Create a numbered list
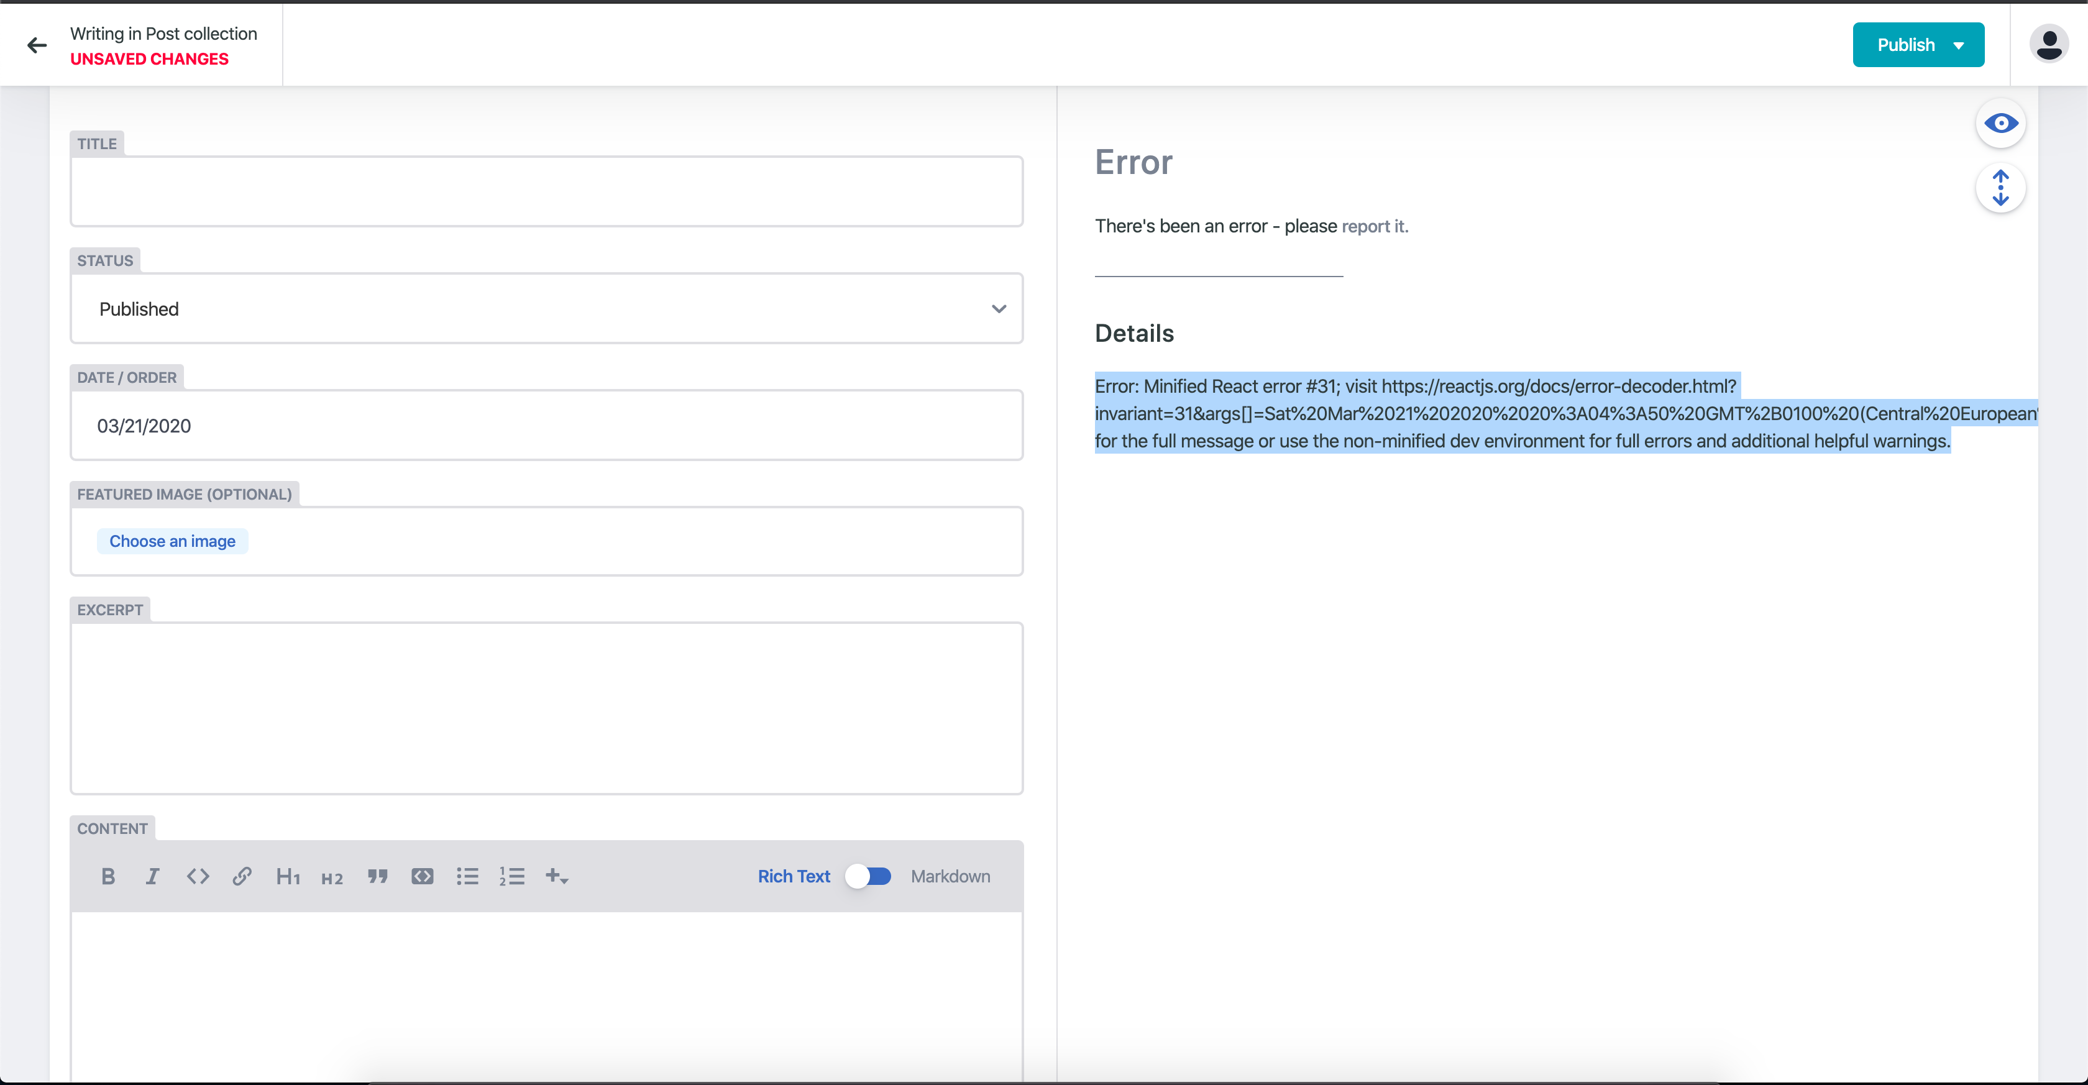 coord(511,876)
